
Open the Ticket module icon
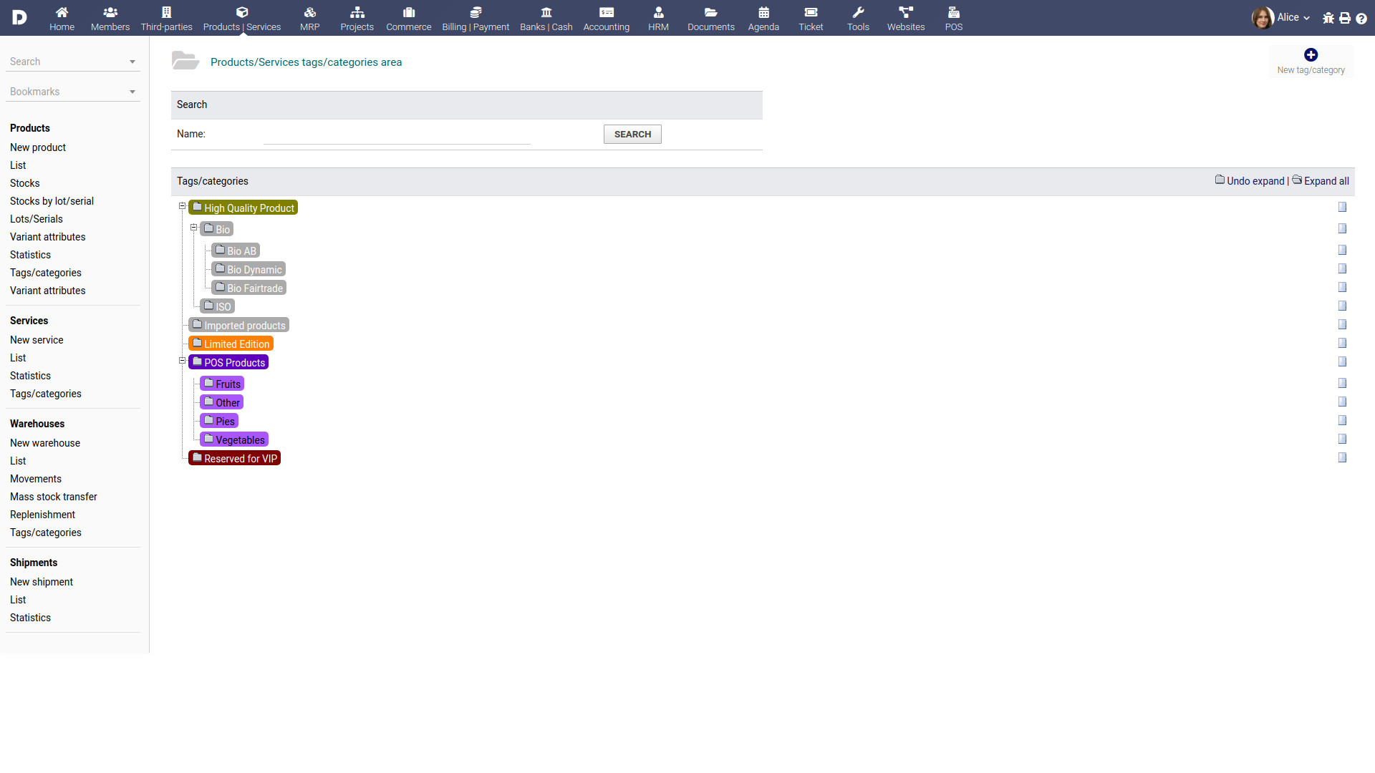coord(811,12)
